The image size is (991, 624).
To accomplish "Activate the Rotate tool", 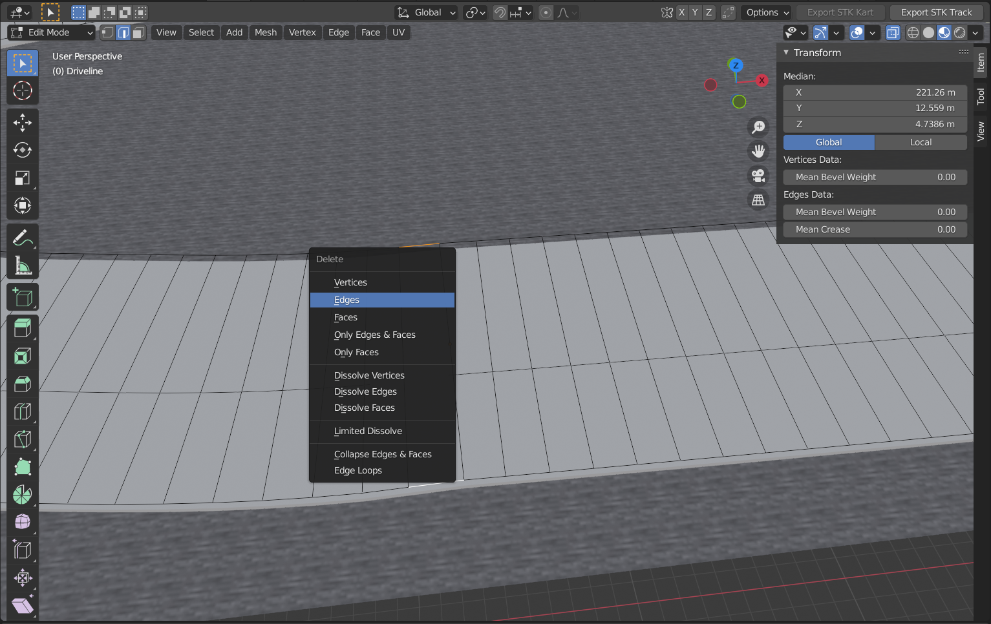I will point(23,151).
